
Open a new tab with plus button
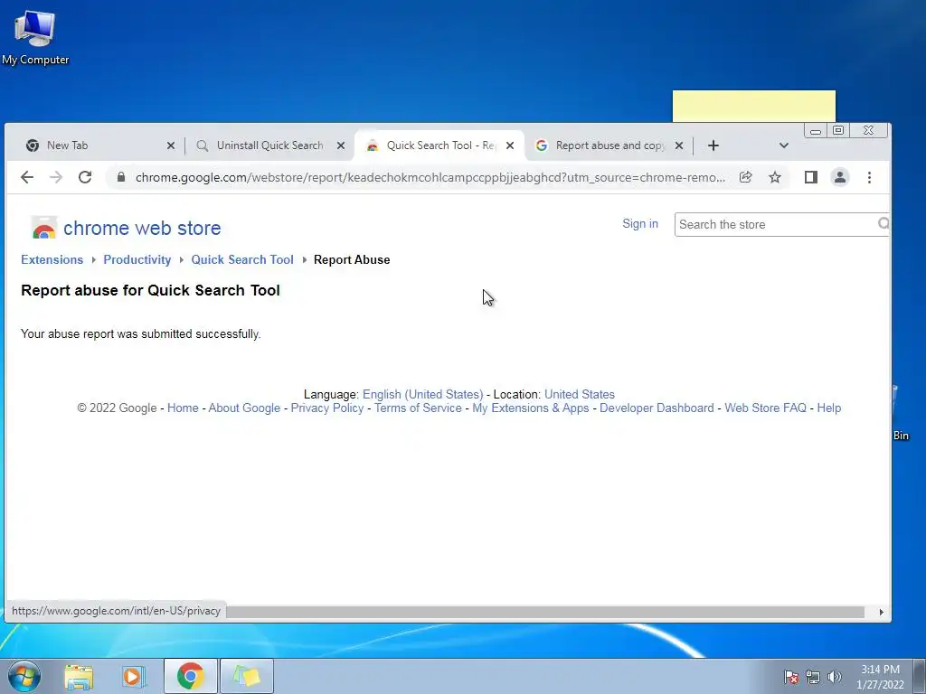[x=713, y=145]
